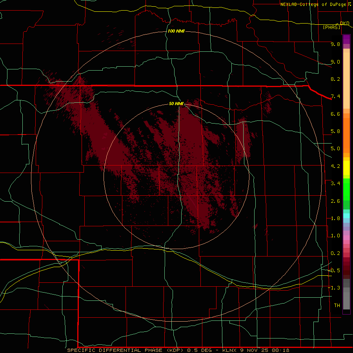This screenshot has width=353, height=353.
Task: Click the radar center at KLNX site
Action: (176, 176)
